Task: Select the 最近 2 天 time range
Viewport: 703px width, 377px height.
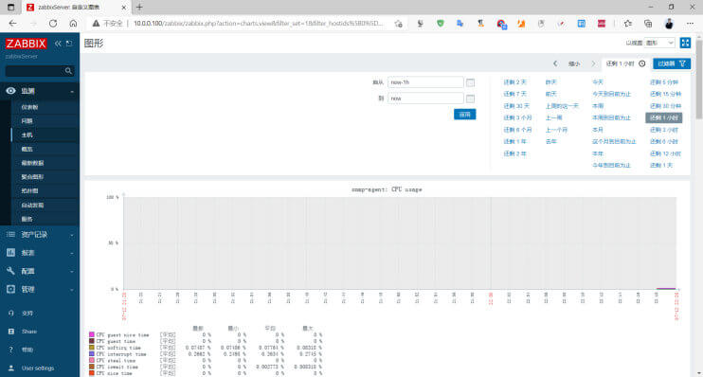Action: click(x=514, y=82)
